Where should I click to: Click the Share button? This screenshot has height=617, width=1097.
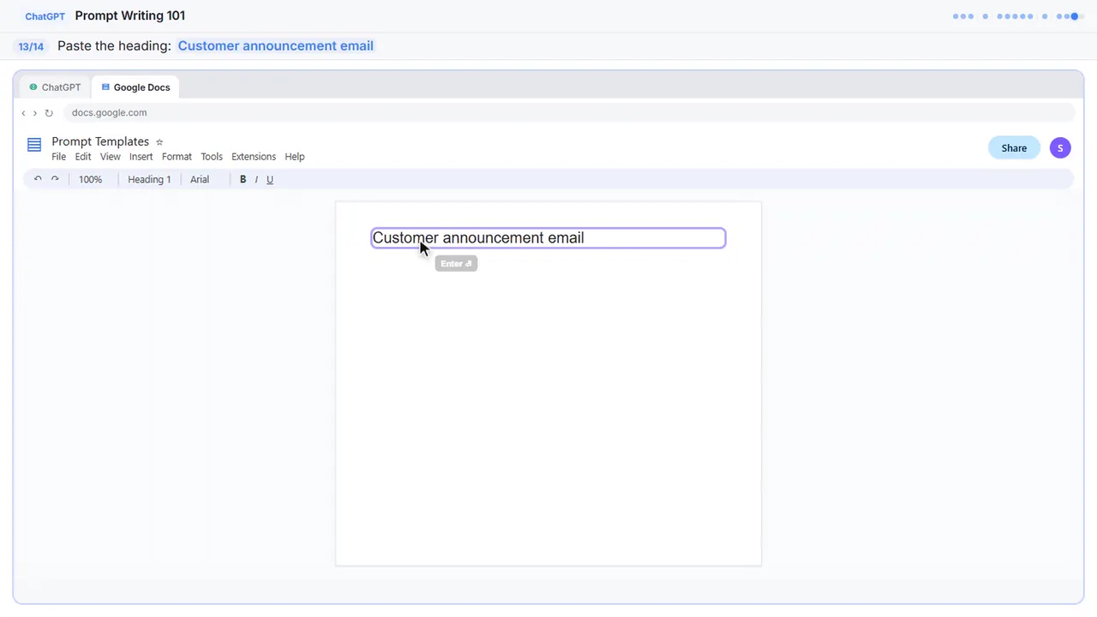point(1014,148)
